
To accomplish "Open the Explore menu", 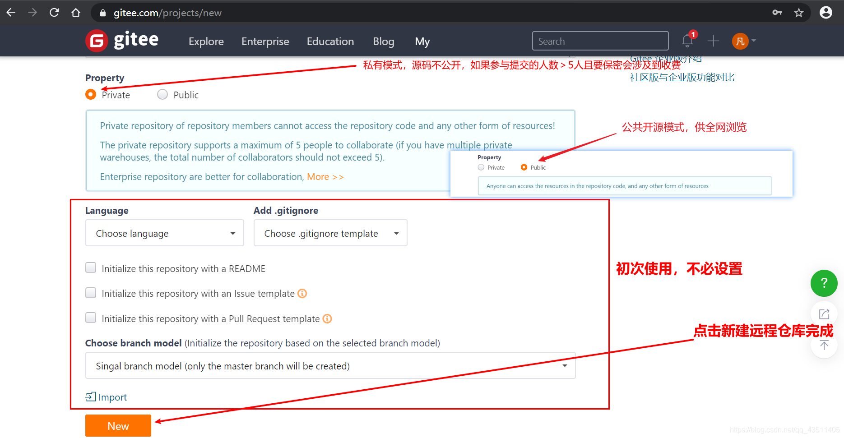I will coord(206,41).
